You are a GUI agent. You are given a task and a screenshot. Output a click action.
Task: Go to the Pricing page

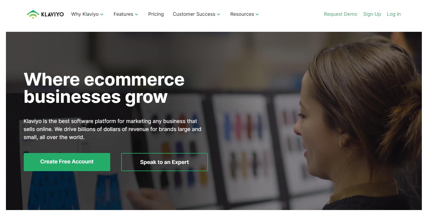pyautogui.click(x=156, y=14)
